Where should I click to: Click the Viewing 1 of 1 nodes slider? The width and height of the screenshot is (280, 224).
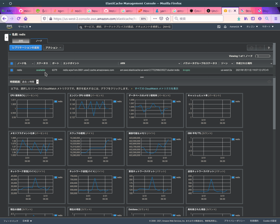(x=263, y=56)
